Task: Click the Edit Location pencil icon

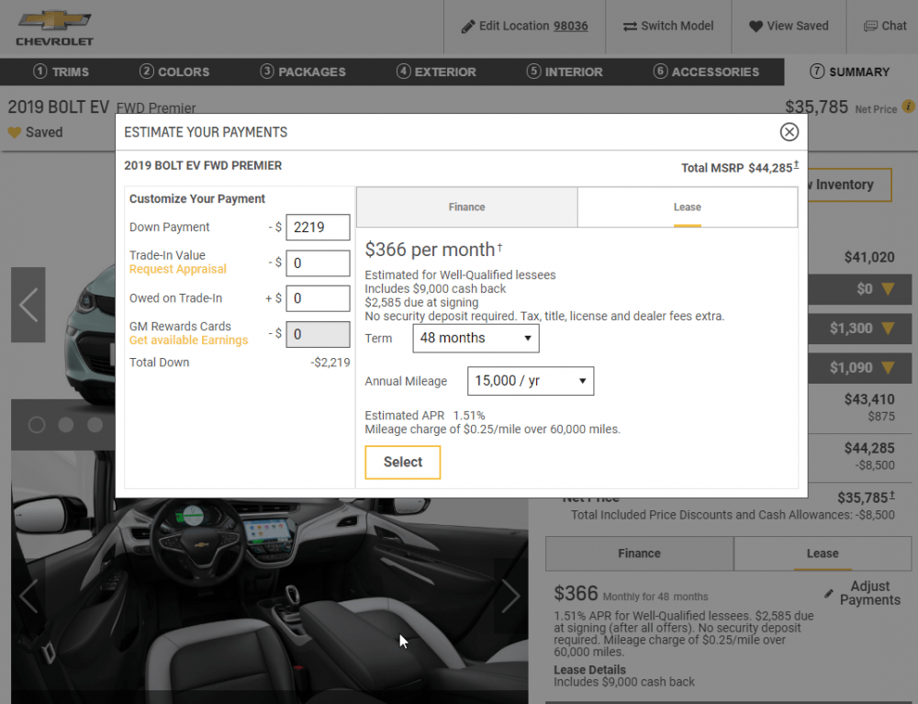Action: click(x=468, y=27)
